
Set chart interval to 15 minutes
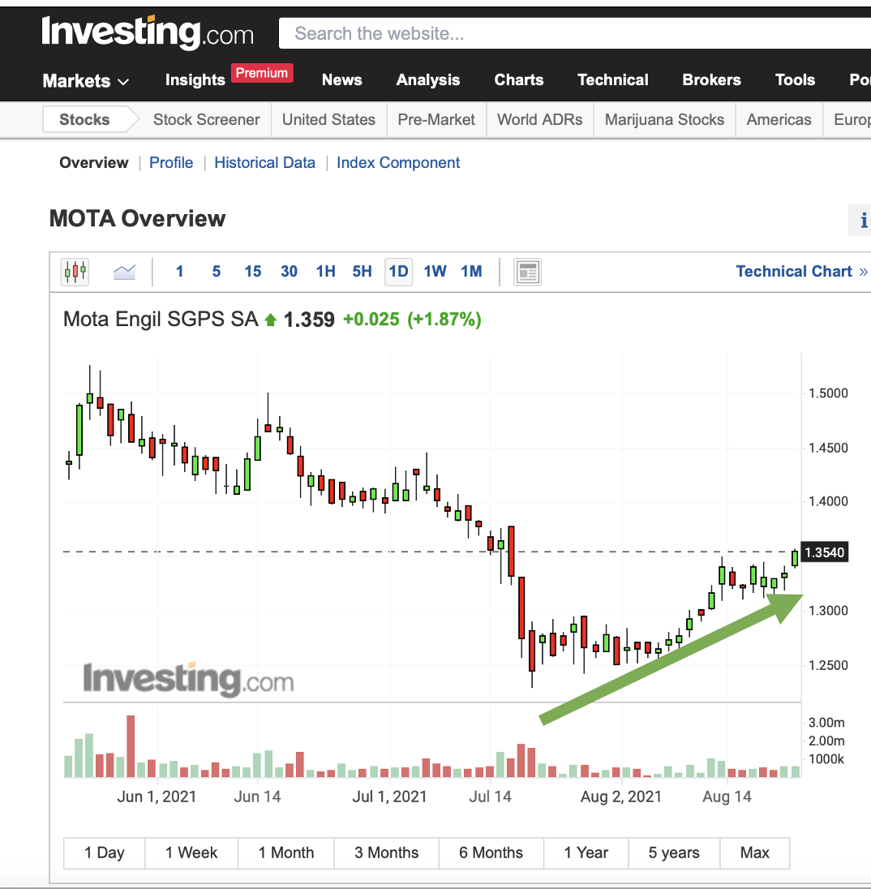tap(253, 272)
